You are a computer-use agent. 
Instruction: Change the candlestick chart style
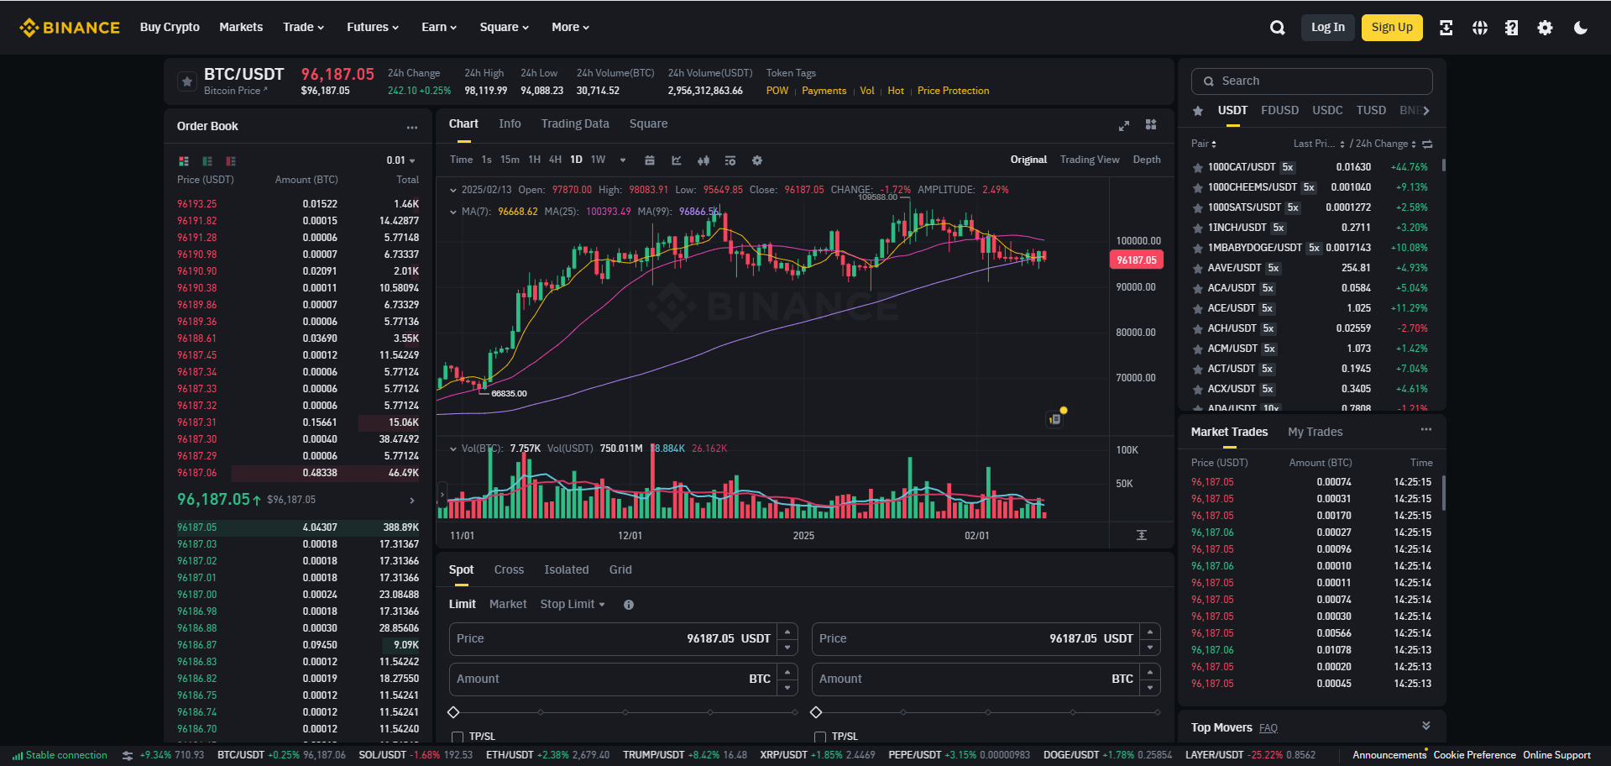click(704, 160)
